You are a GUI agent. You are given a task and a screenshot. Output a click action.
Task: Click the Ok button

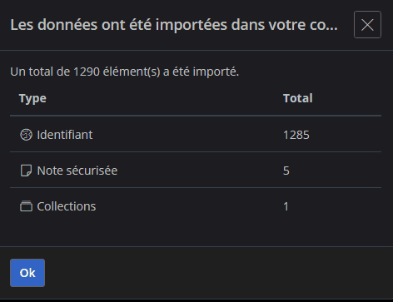[27, 273]
